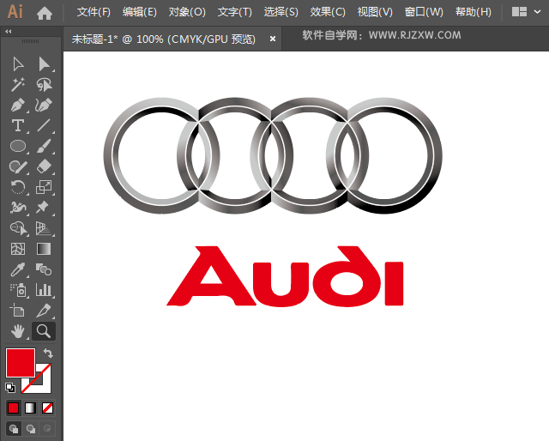Apply Gradient mode button
Viewport: 549px width, 441px height.
pos(31,408)
